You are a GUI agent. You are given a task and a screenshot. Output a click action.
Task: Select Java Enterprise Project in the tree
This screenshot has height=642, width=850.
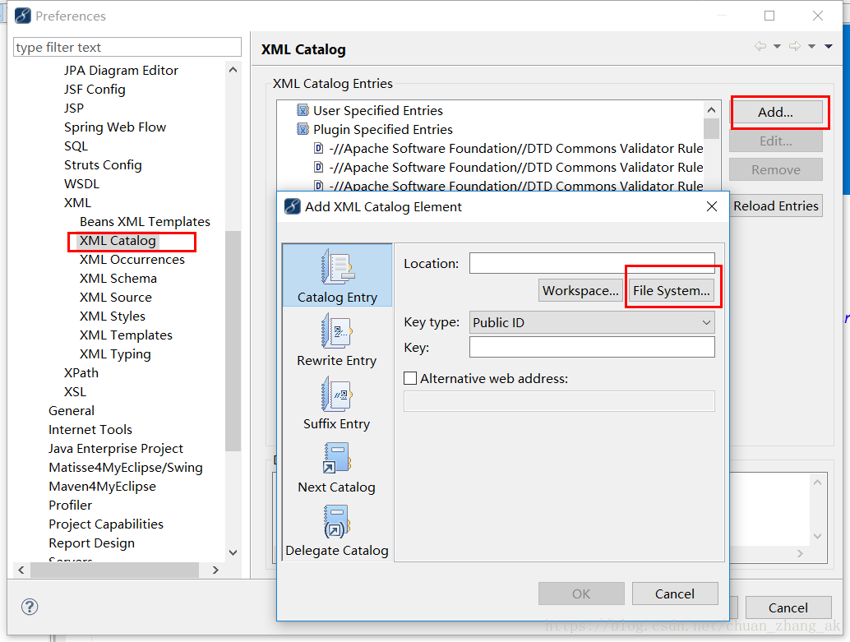[116, 449]
